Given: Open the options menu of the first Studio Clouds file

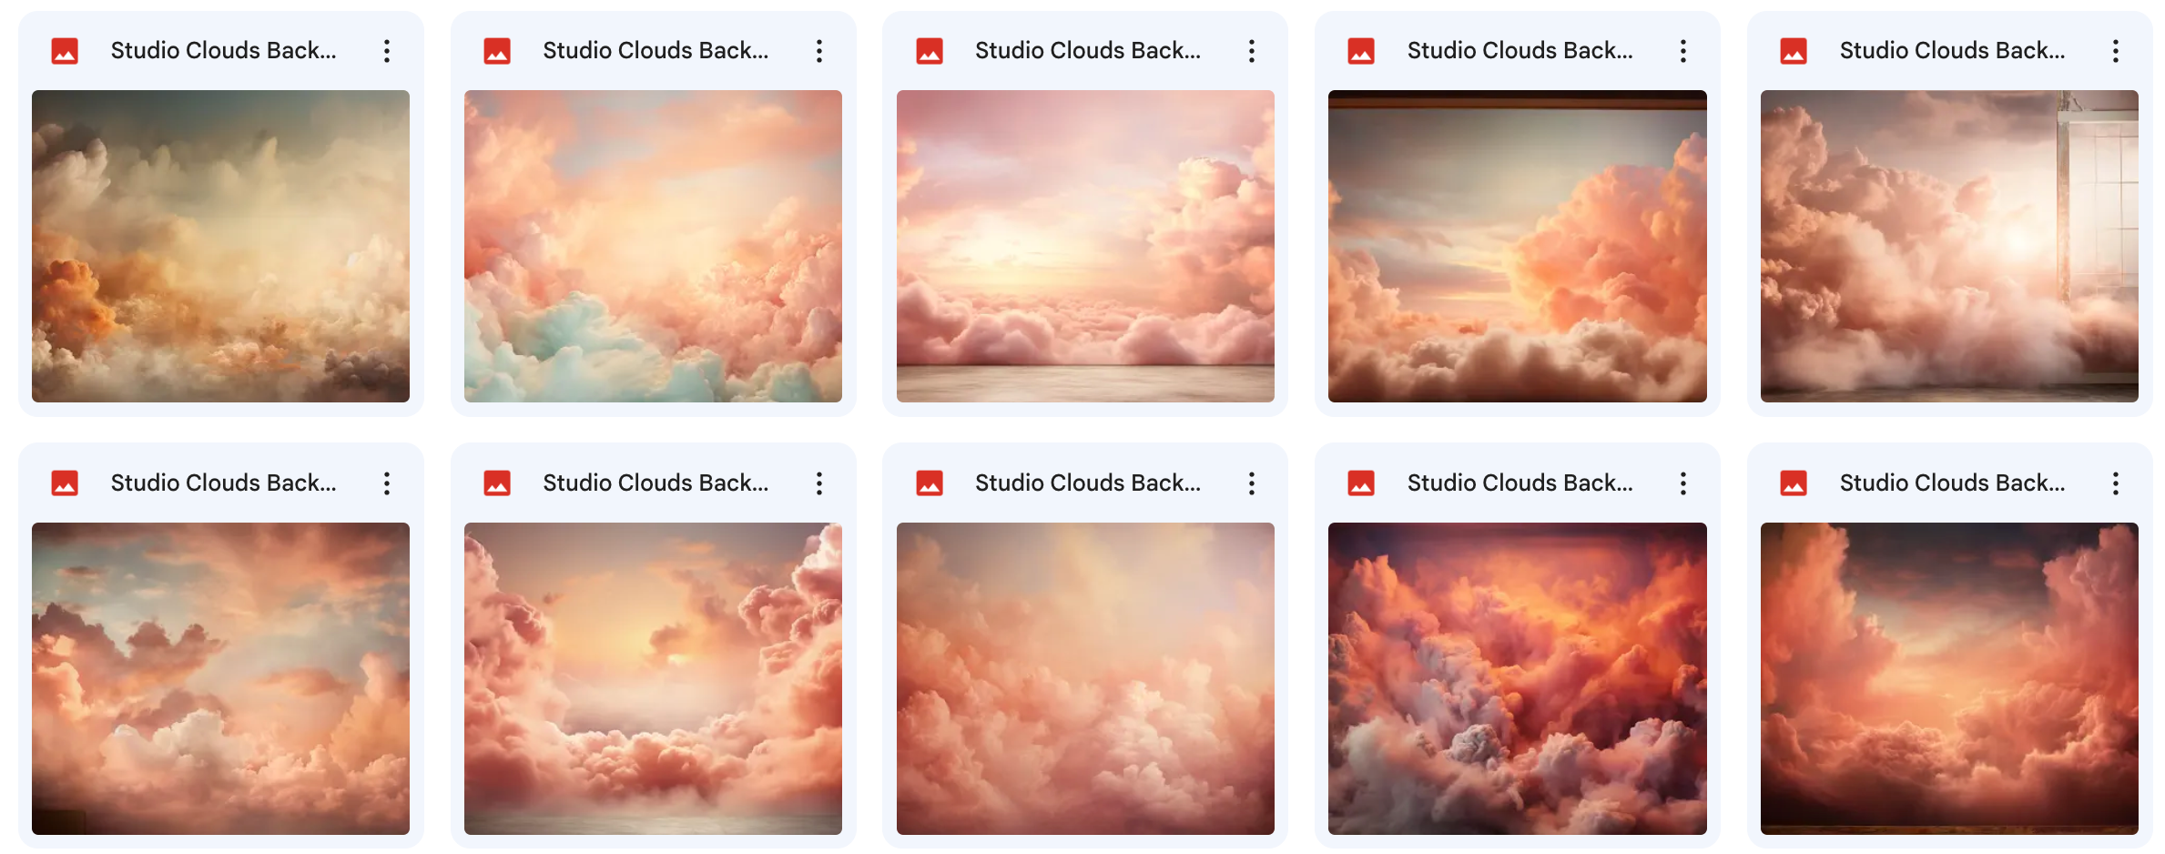Looking at the screenshot, I should 387,50.
